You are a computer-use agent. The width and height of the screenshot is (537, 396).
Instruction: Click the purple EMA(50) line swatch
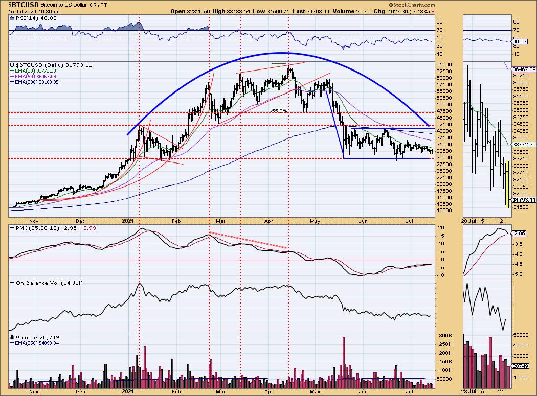[x=12, y=76]
